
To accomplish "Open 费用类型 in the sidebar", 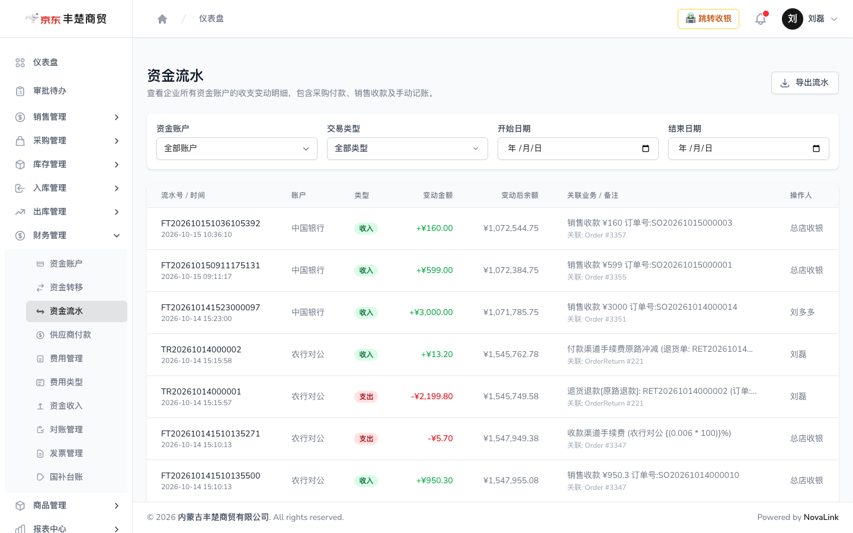I will point(76,383).
